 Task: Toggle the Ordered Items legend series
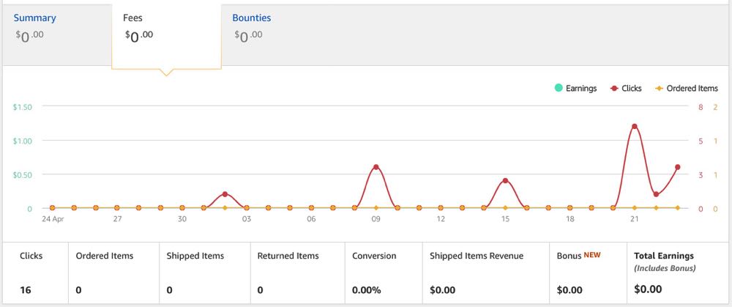point(687,88)
